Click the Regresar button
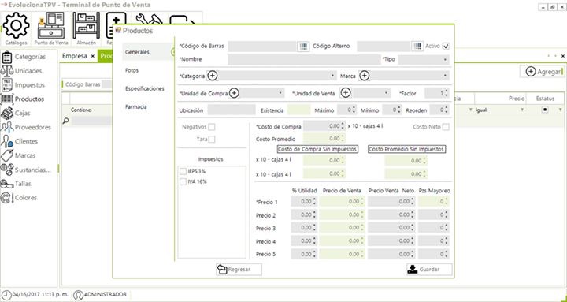Image resolution: width=567 pixels, height=302 pixels. tap(239, 270)
